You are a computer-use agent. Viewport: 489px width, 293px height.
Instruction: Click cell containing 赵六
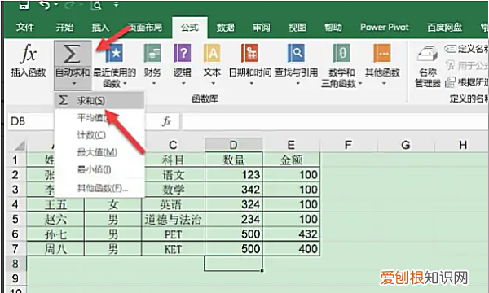55,219
